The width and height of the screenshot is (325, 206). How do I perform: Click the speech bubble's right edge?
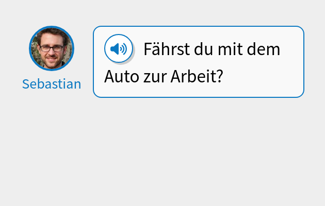(x=304, y=62)
